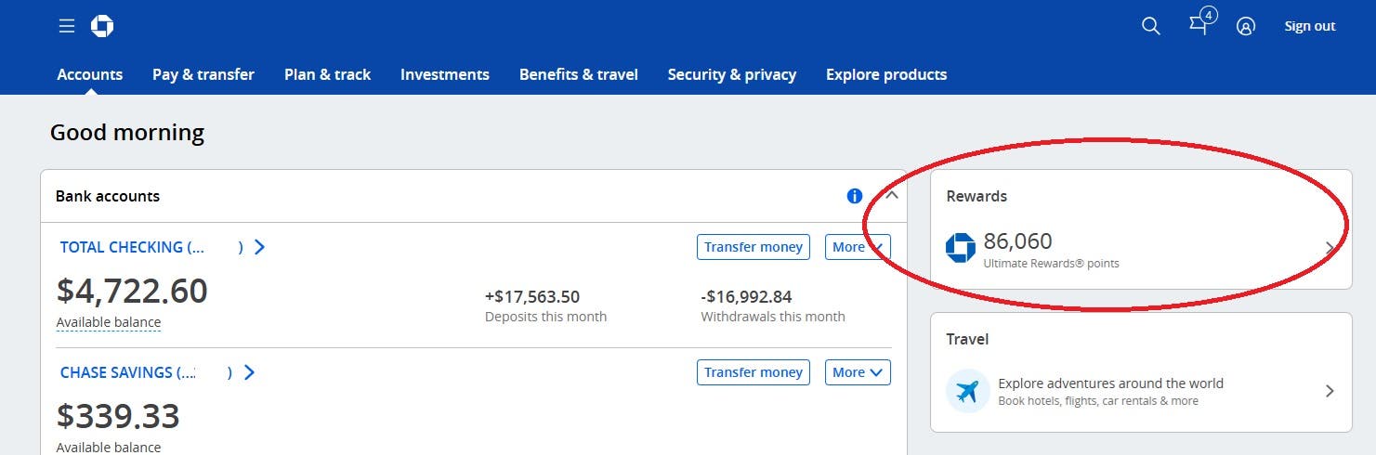Open the notifications flag with badge 4
Viewport: 1376px width, 455px height.
[x=1199, y=24]
